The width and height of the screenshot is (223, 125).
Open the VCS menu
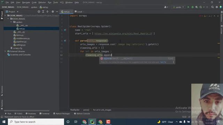62,2
